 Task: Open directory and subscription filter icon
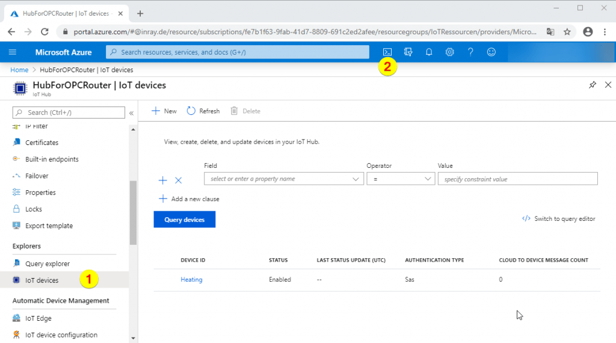tap(408, 52)
